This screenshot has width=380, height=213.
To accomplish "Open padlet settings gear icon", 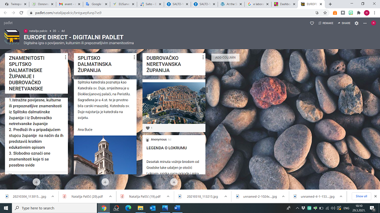I will (x=357, y=23).
